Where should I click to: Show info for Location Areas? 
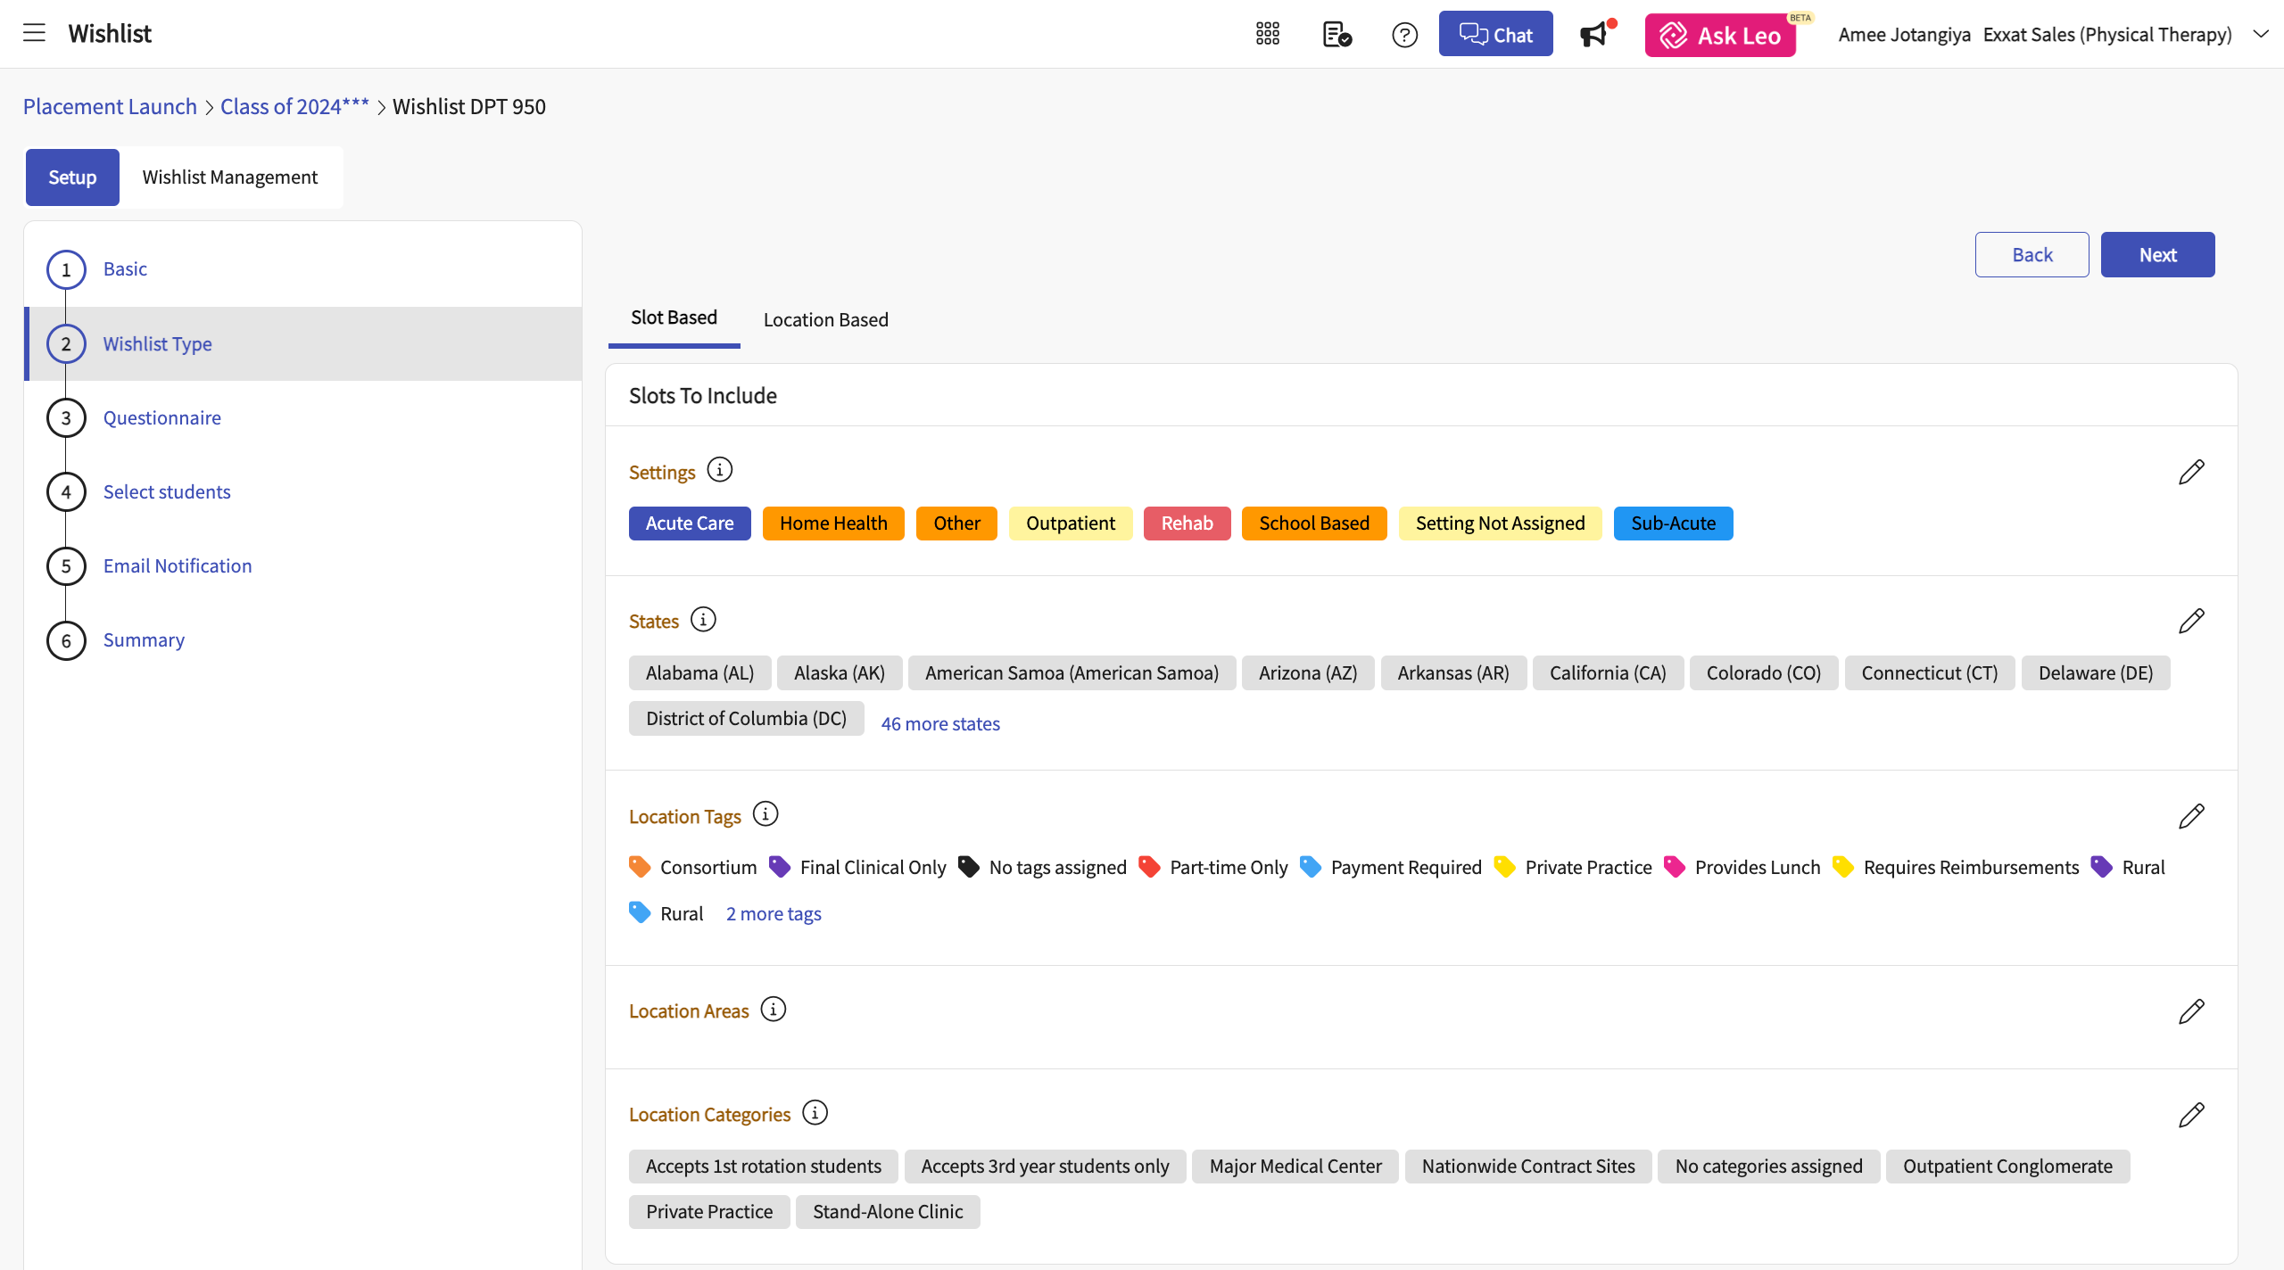pos(773,1010)
